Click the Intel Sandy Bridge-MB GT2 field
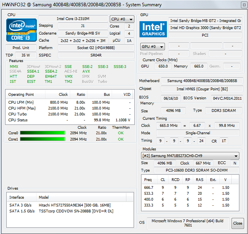This screenshot has height=234, width=248. pos(205,20)
